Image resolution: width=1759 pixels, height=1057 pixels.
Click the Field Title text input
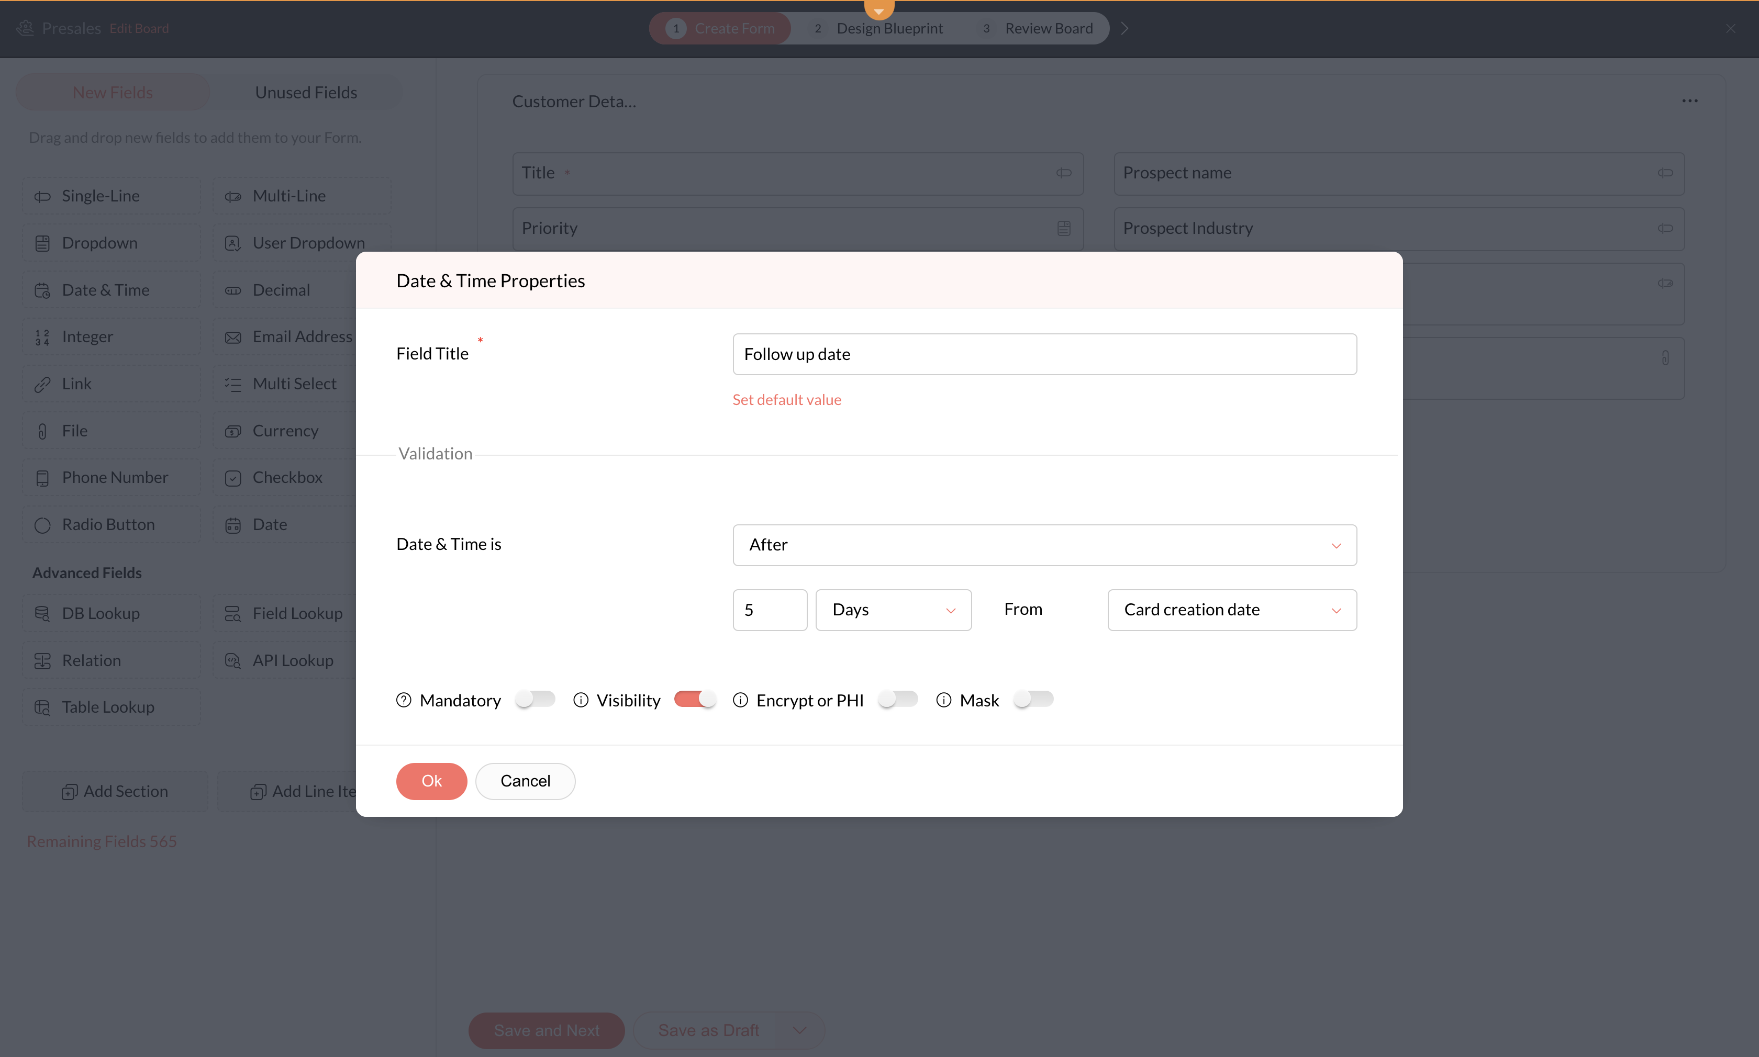(x=1044, y=354)
